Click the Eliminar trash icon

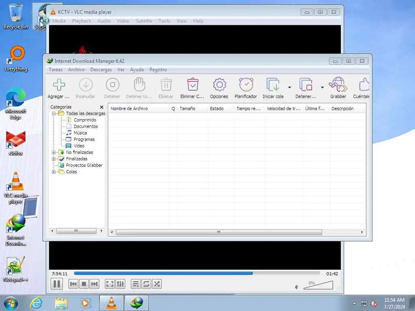click(166, 85)
